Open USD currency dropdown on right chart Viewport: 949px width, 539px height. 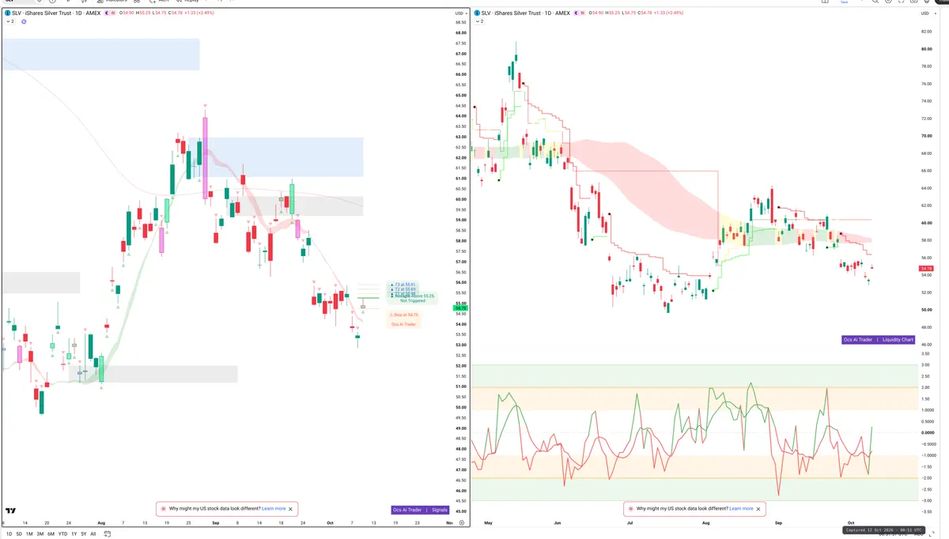tap(927, 13)
